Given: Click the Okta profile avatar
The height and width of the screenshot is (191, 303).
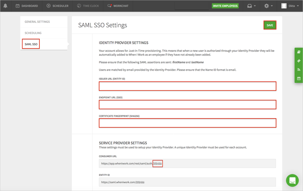Looking at the screenshot, I should pos(284,6).
